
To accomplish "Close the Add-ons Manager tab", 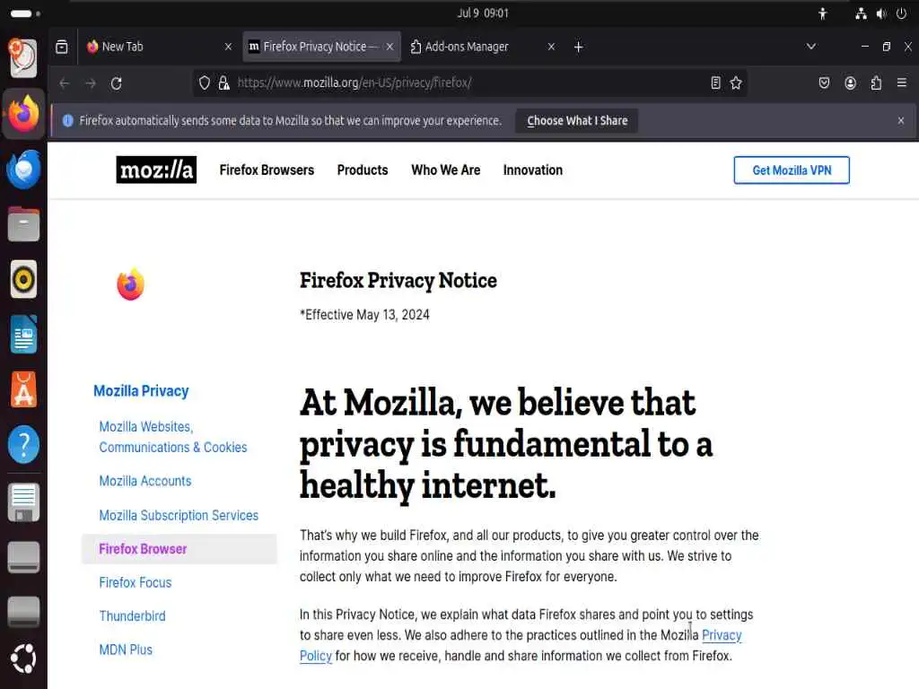I will (x=551, y=47).
